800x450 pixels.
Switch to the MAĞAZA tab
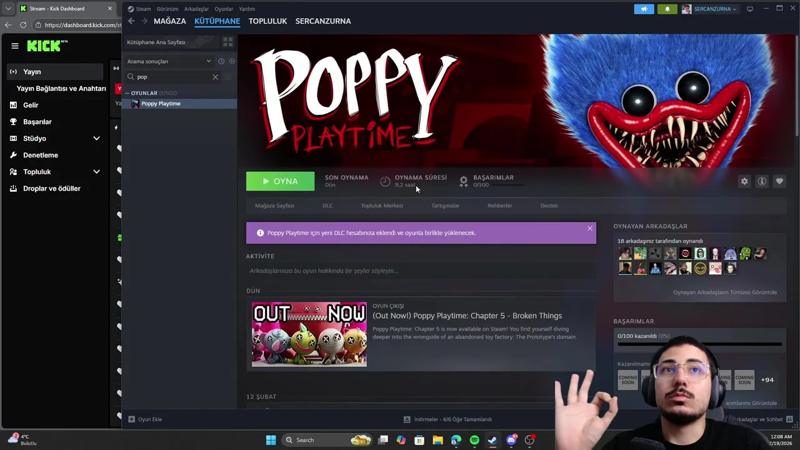[170, 21]
